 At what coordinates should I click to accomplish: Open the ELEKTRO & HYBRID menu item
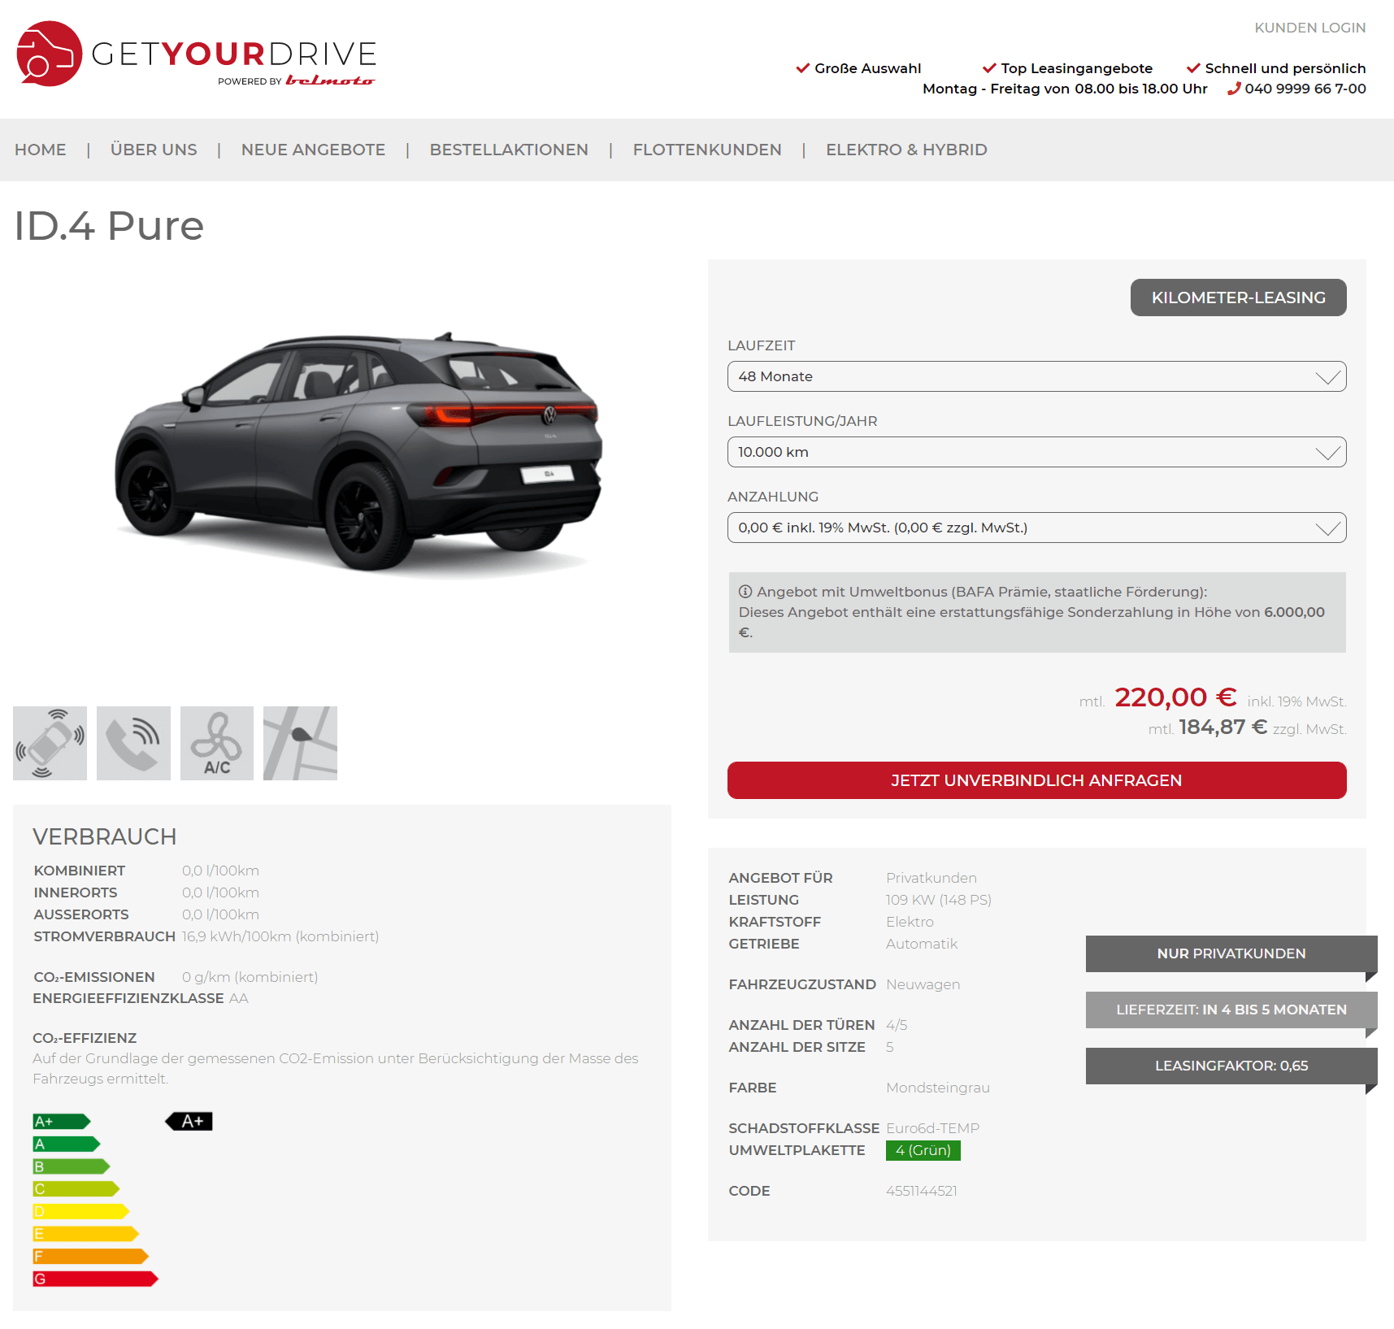click(906, 150)
